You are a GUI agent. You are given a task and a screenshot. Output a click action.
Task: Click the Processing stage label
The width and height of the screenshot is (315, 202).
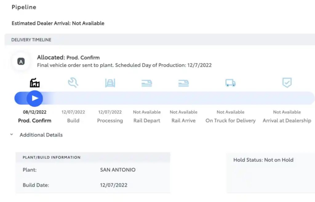click(x=110, y=121)
